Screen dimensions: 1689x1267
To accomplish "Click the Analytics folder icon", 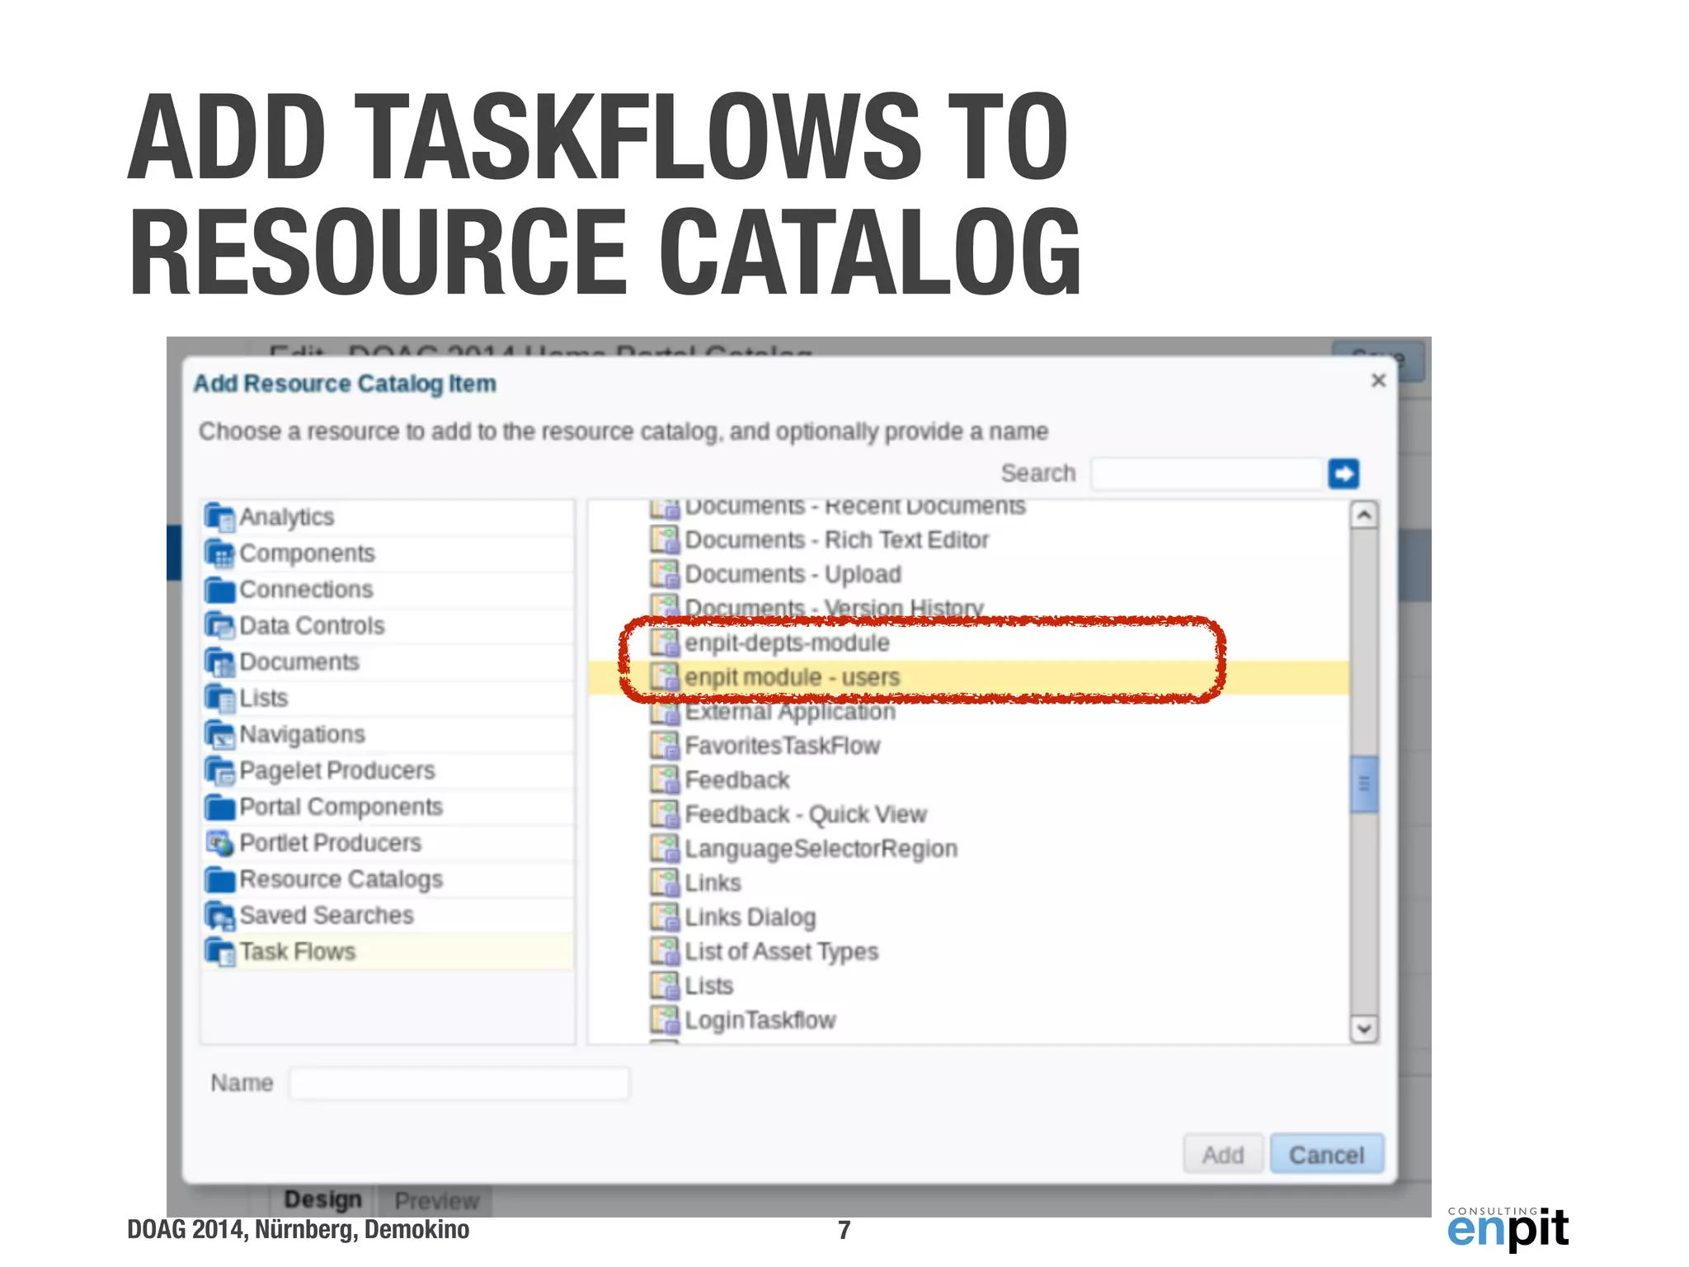I will tap(219, 517).
